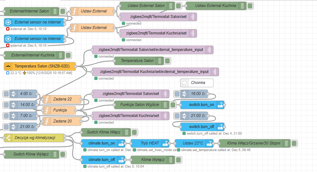The width and height of the screenshot is (317, 172).
Task: Click the function icon on Zadana 22 node
Action: 47,99
